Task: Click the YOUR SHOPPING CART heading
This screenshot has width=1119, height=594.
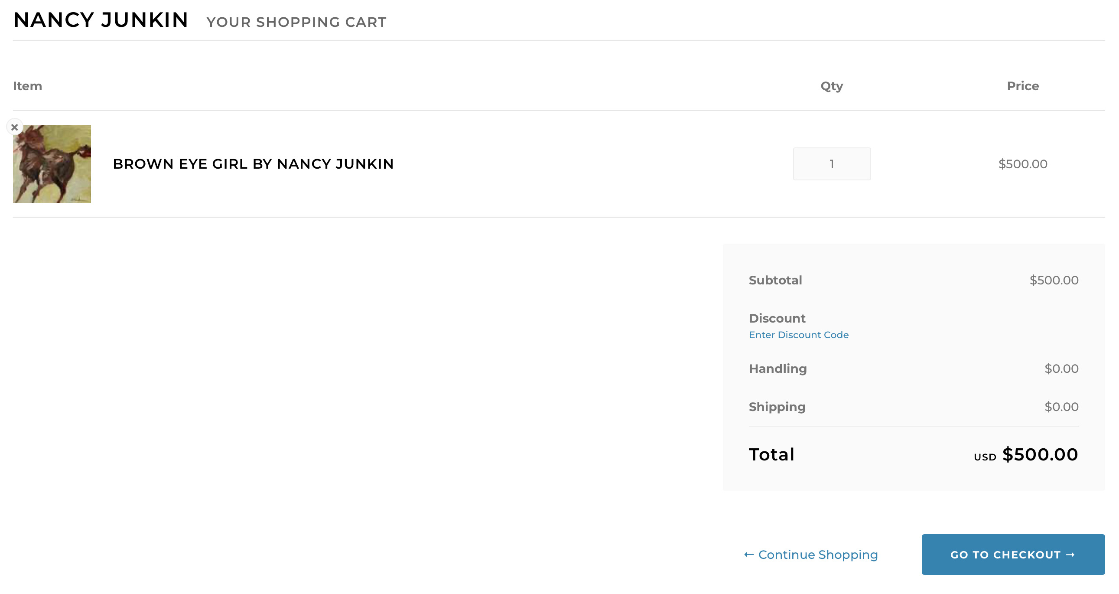Action: (296, 22)
